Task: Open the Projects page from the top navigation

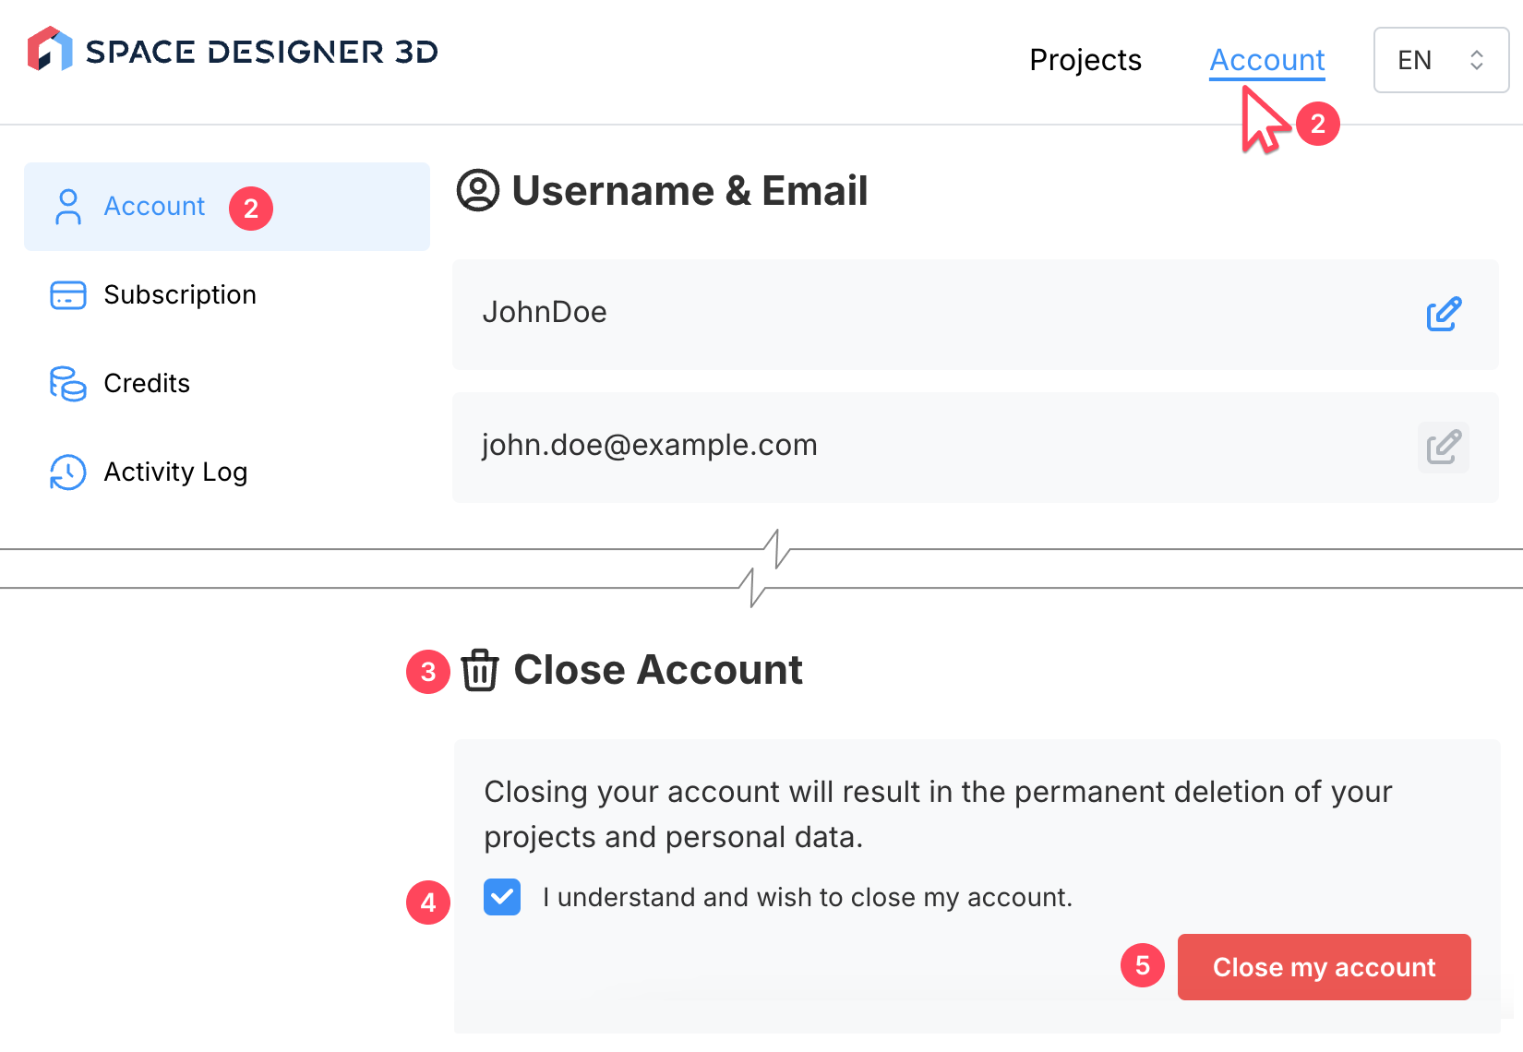Action: tap(1085, 60)
